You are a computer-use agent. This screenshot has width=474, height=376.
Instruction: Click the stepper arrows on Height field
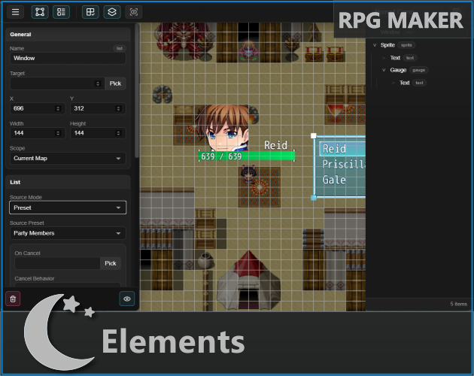click(x=119, y=133)
